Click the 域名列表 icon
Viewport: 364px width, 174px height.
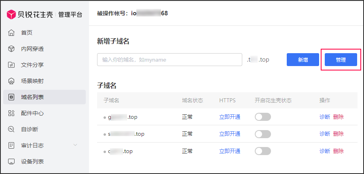pos(11,97)
